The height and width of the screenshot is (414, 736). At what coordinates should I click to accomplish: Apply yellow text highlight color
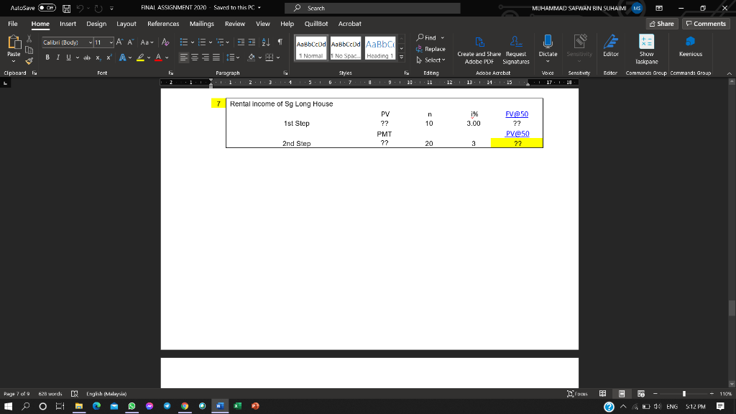[x=140, y=57]
